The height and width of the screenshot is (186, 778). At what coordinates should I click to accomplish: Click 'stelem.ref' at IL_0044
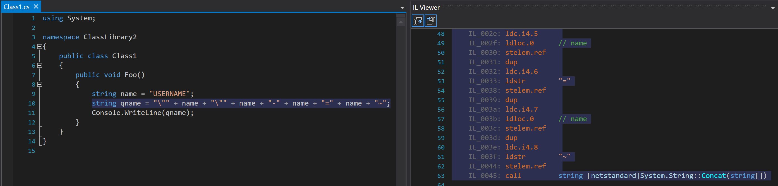tap(526, 166)
